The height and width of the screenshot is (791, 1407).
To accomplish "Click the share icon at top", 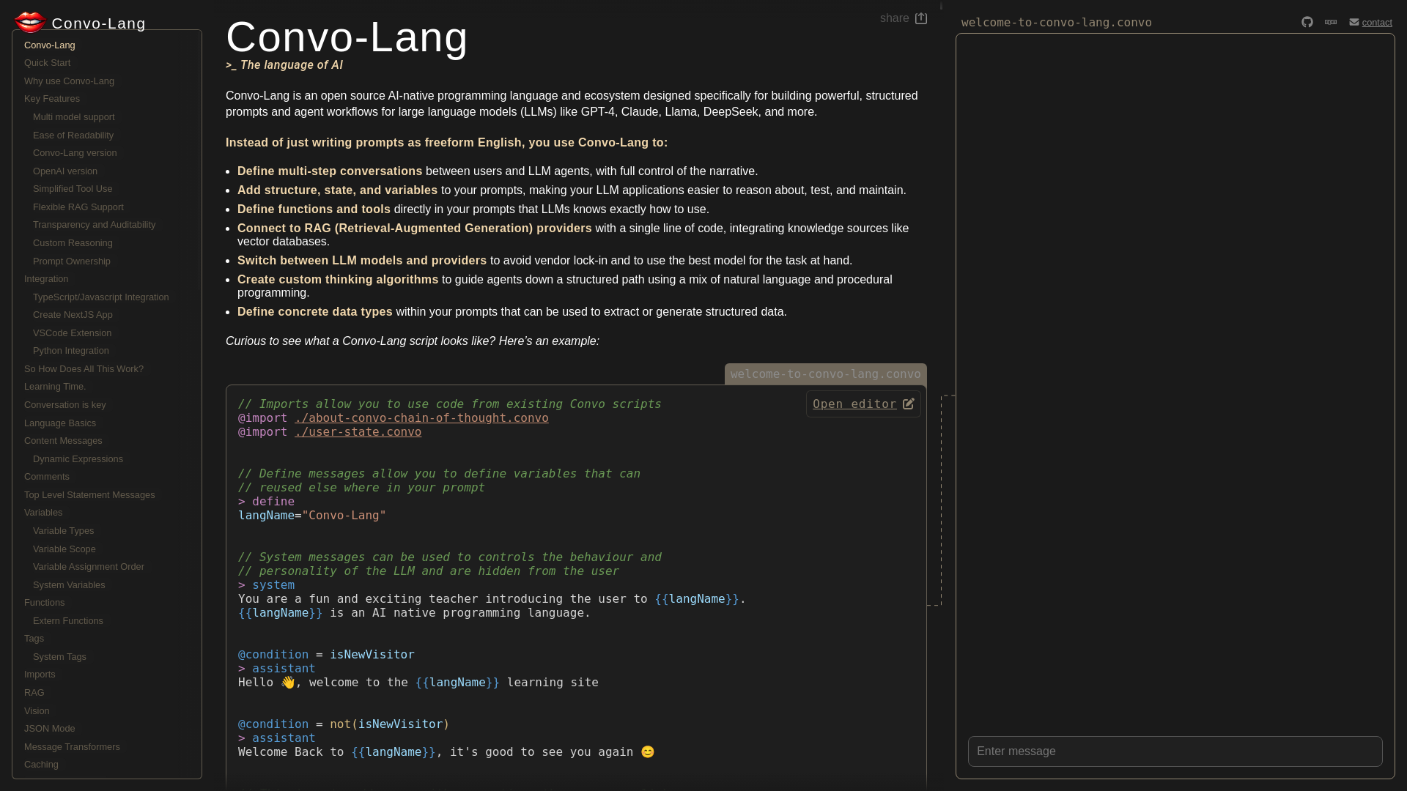I will (921, 18).
